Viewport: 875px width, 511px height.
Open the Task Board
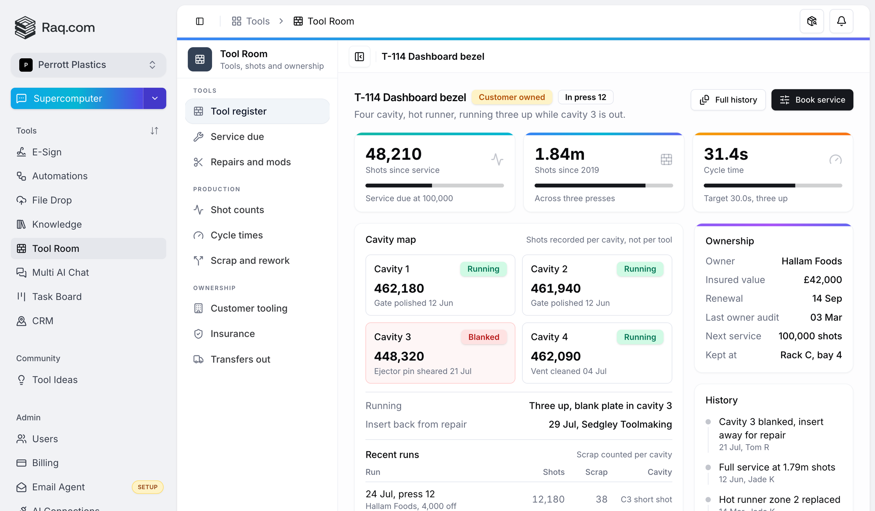pyautogui.click(x=88, y=296)
